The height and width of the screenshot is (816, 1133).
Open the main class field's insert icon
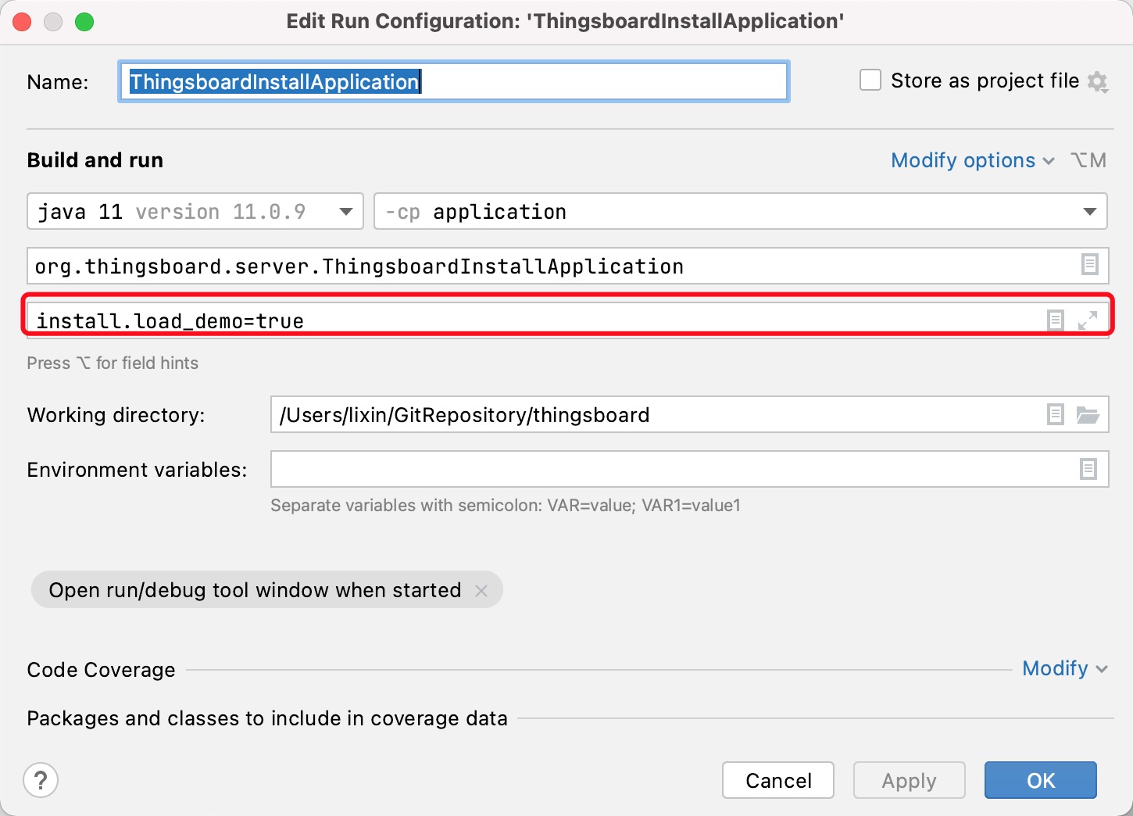pos(1089,265)
